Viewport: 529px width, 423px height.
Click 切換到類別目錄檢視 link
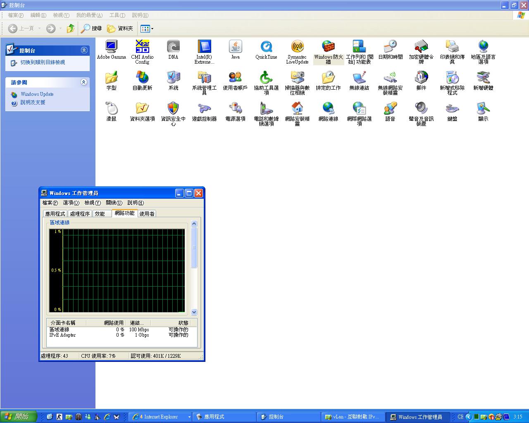point(43,62)
